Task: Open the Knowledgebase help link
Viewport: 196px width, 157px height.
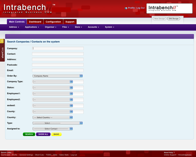Action: click(x=185, y=155)
